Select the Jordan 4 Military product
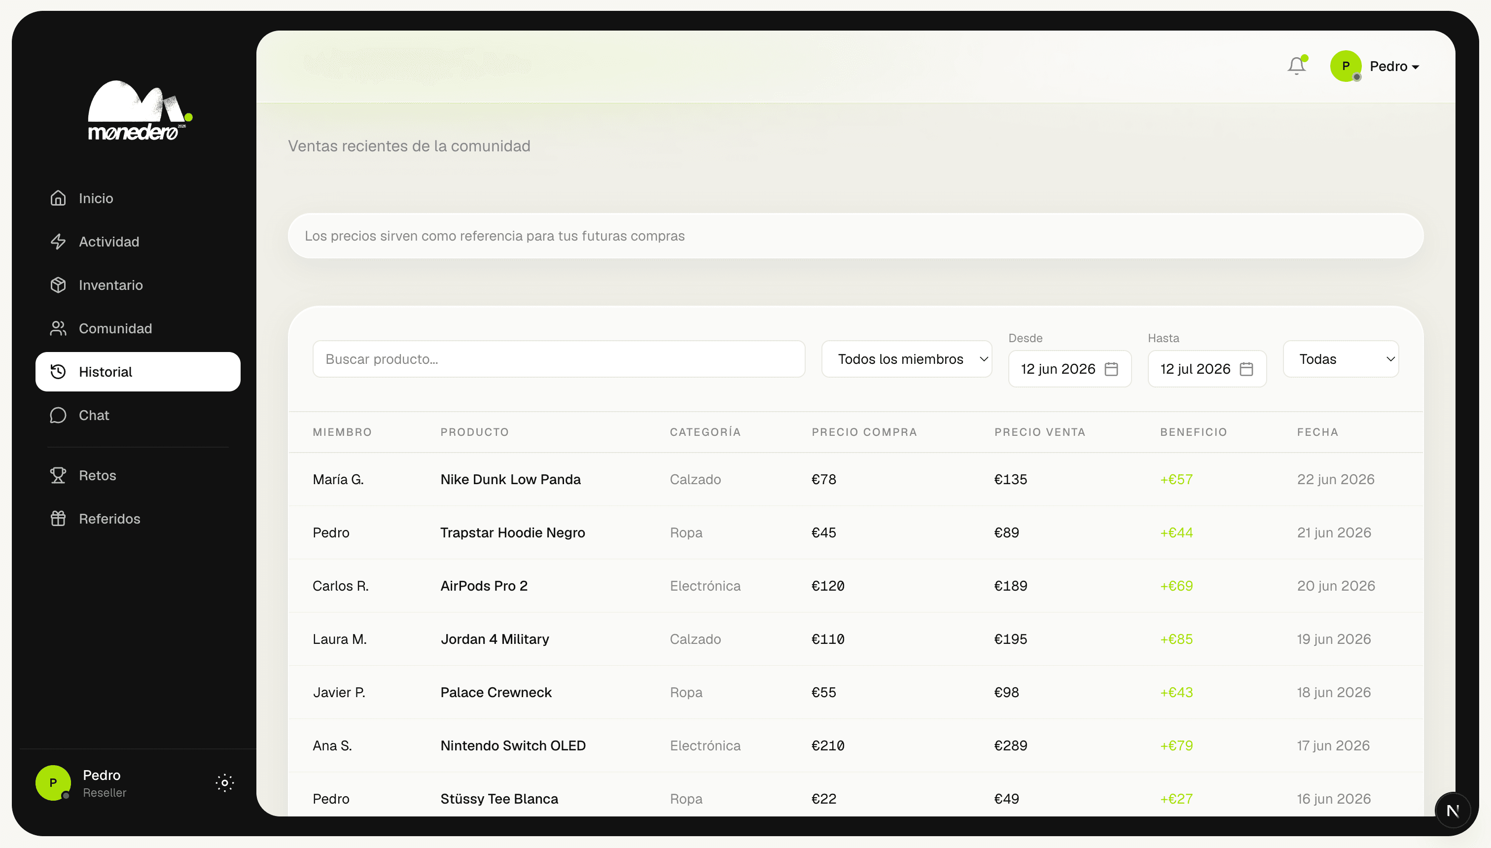Screen dimensions: 1491x848 tap(495, 639)
